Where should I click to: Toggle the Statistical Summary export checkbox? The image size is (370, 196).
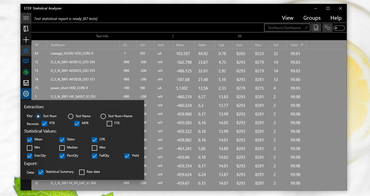[41, 172]
